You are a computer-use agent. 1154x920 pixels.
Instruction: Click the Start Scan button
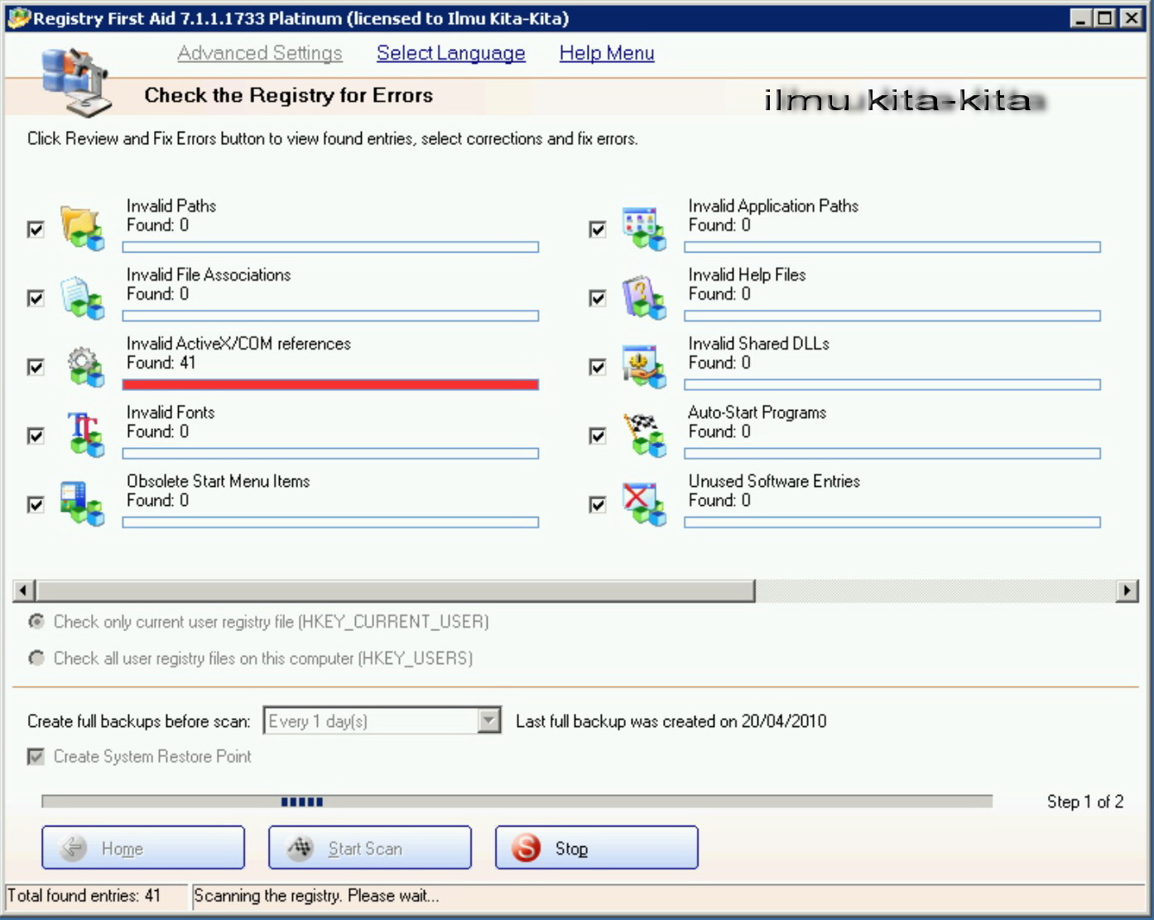click(370, 848)
